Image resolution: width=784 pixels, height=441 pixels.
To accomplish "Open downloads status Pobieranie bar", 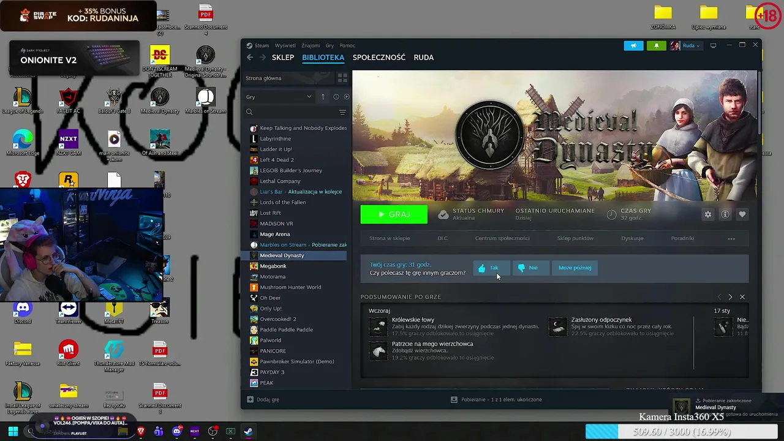I will pos(496,399).
